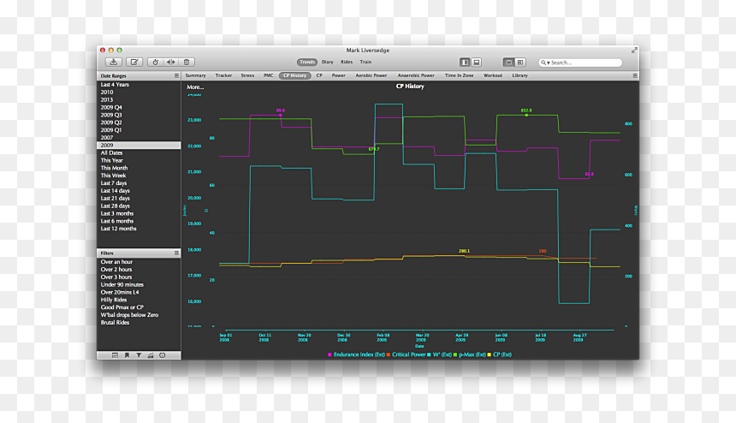The width and height of the screenshot is (736, 423).
Task: Apply the Under 90 minutes filter
Action: coord(139,284)
